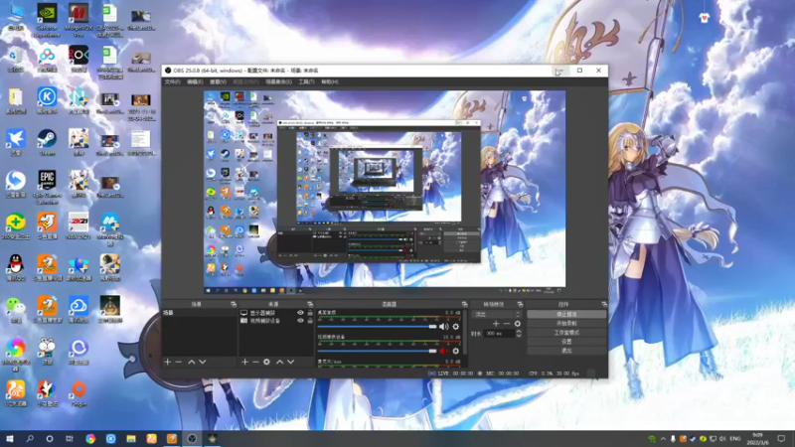Click the 300 ms duration field

[500, 334]
